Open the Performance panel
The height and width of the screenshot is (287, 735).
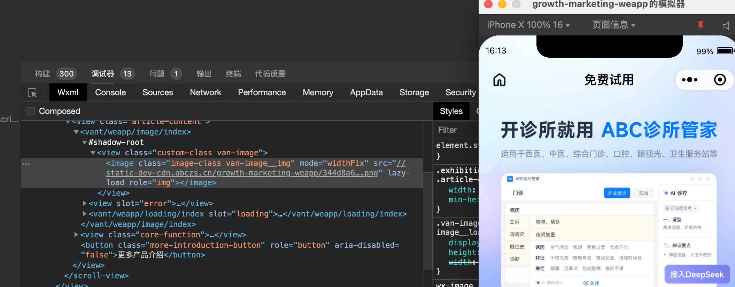click(x=262, y=92)
